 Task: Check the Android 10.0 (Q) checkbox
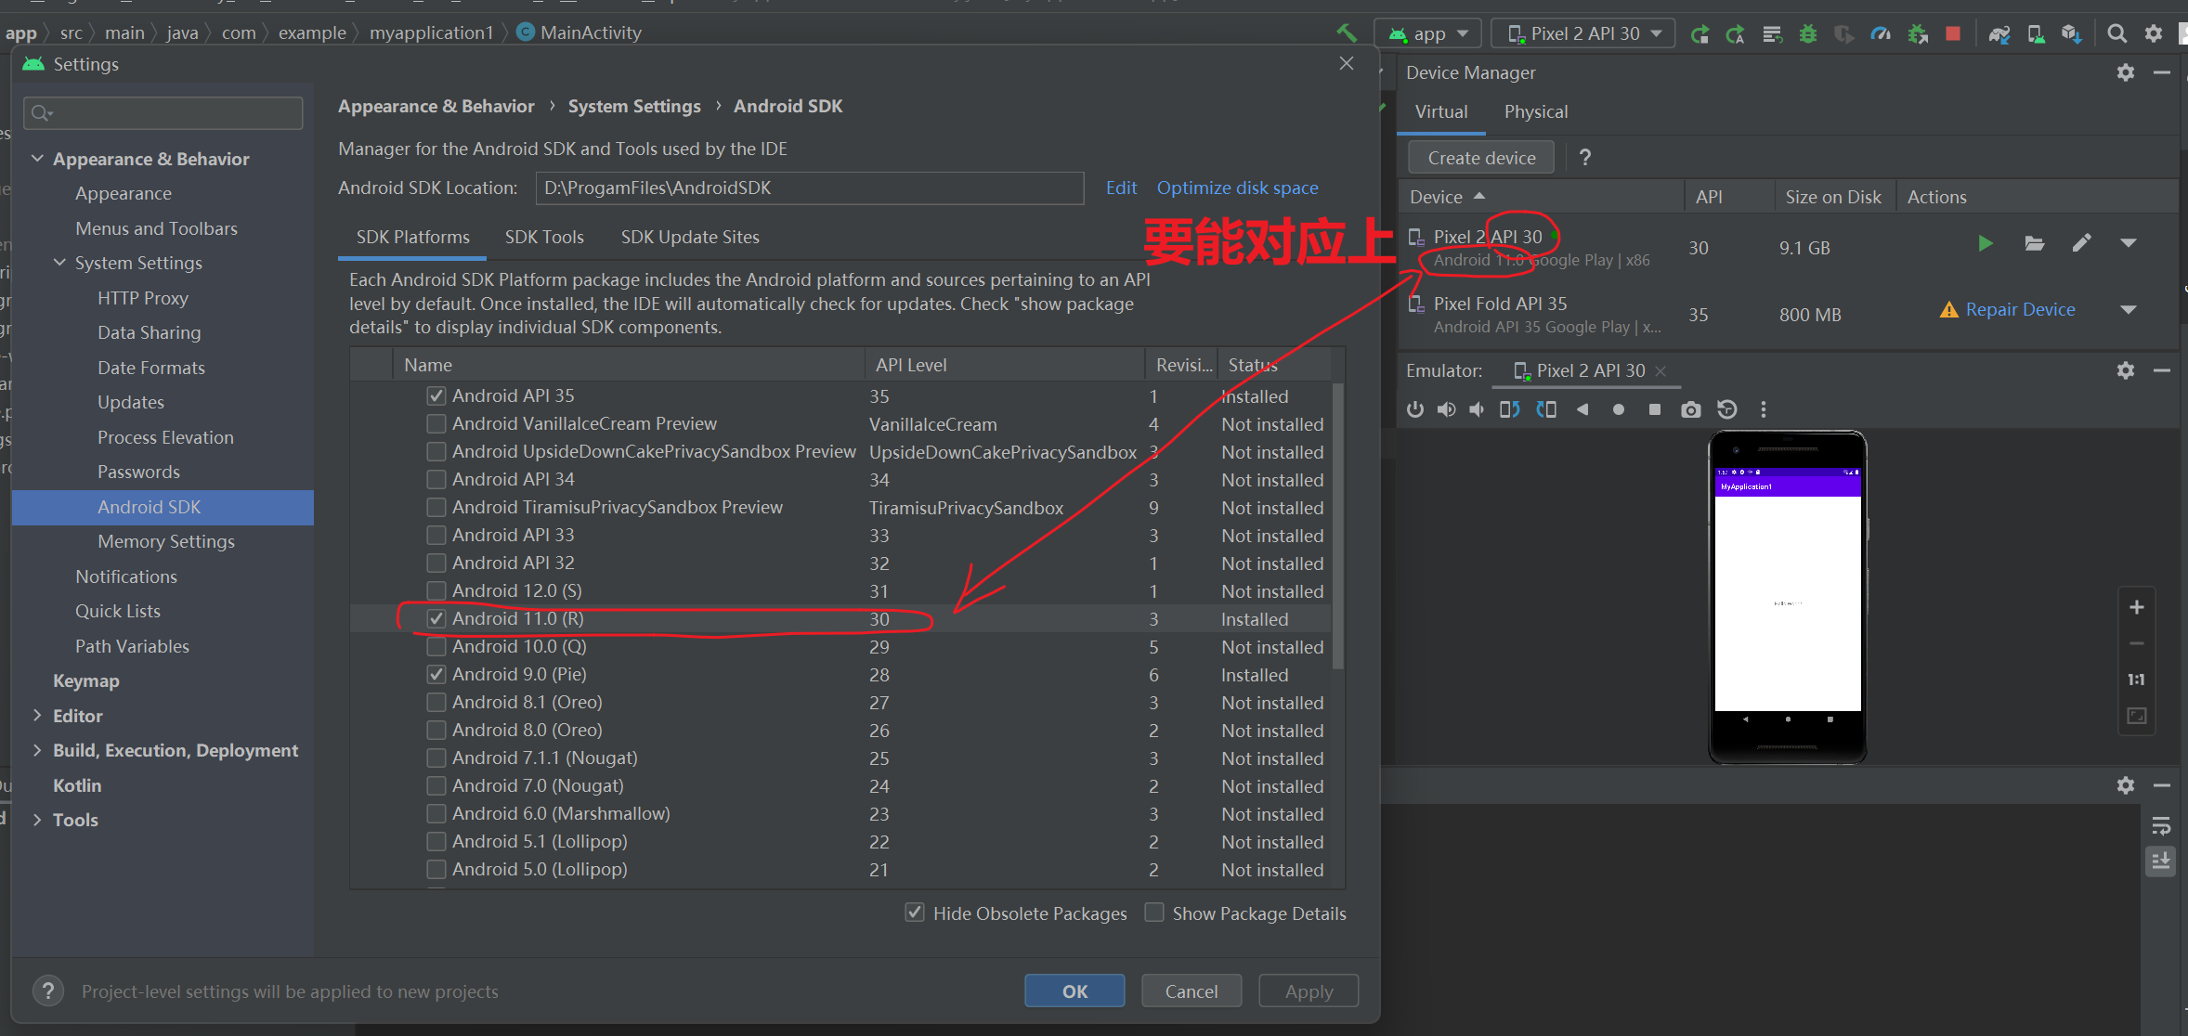[436, 646]
